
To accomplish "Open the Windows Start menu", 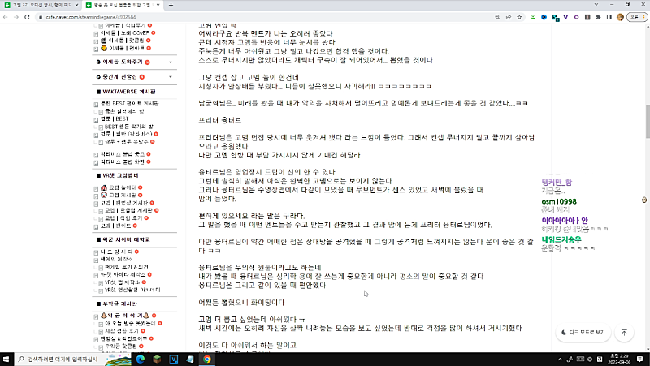I will (x=6, y=359).
